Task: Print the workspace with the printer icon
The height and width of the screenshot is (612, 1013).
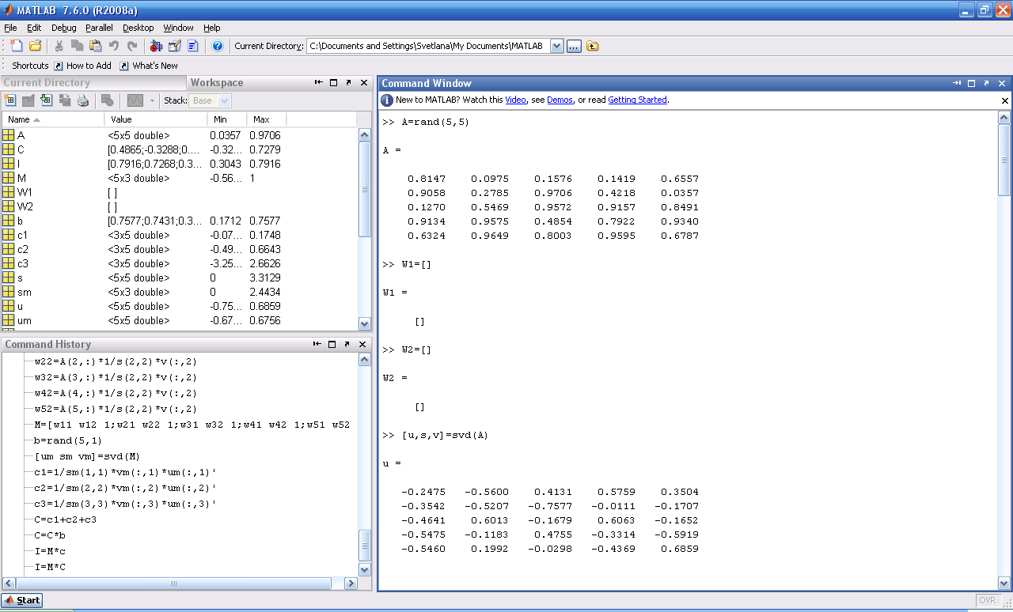Action: (82, 100)
